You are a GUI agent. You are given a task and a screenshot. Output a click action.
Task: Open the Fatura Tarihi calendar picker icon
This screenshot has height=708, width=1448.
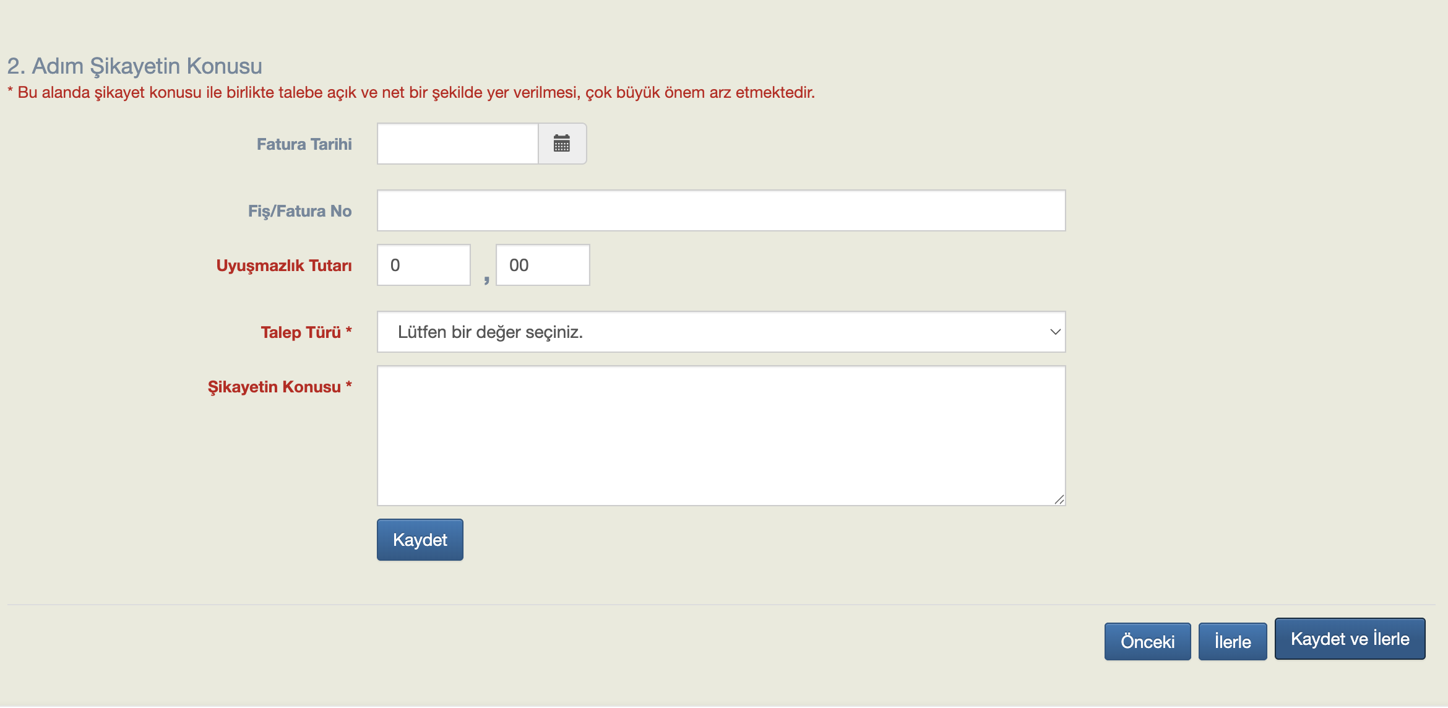pos(562,144)
